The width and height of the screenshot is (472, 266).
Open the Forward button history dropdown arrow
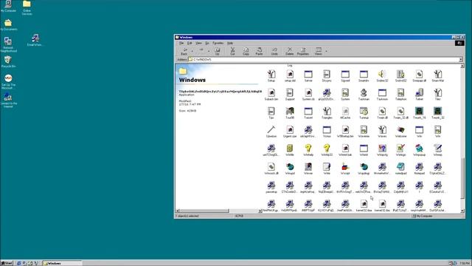[208, 51]
